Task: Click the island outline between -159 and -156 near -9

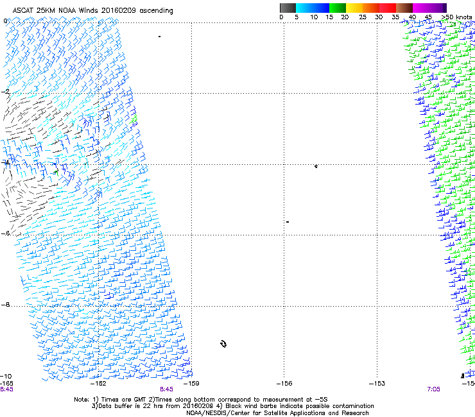Action: pyautogui.click(x=223, y=344)
